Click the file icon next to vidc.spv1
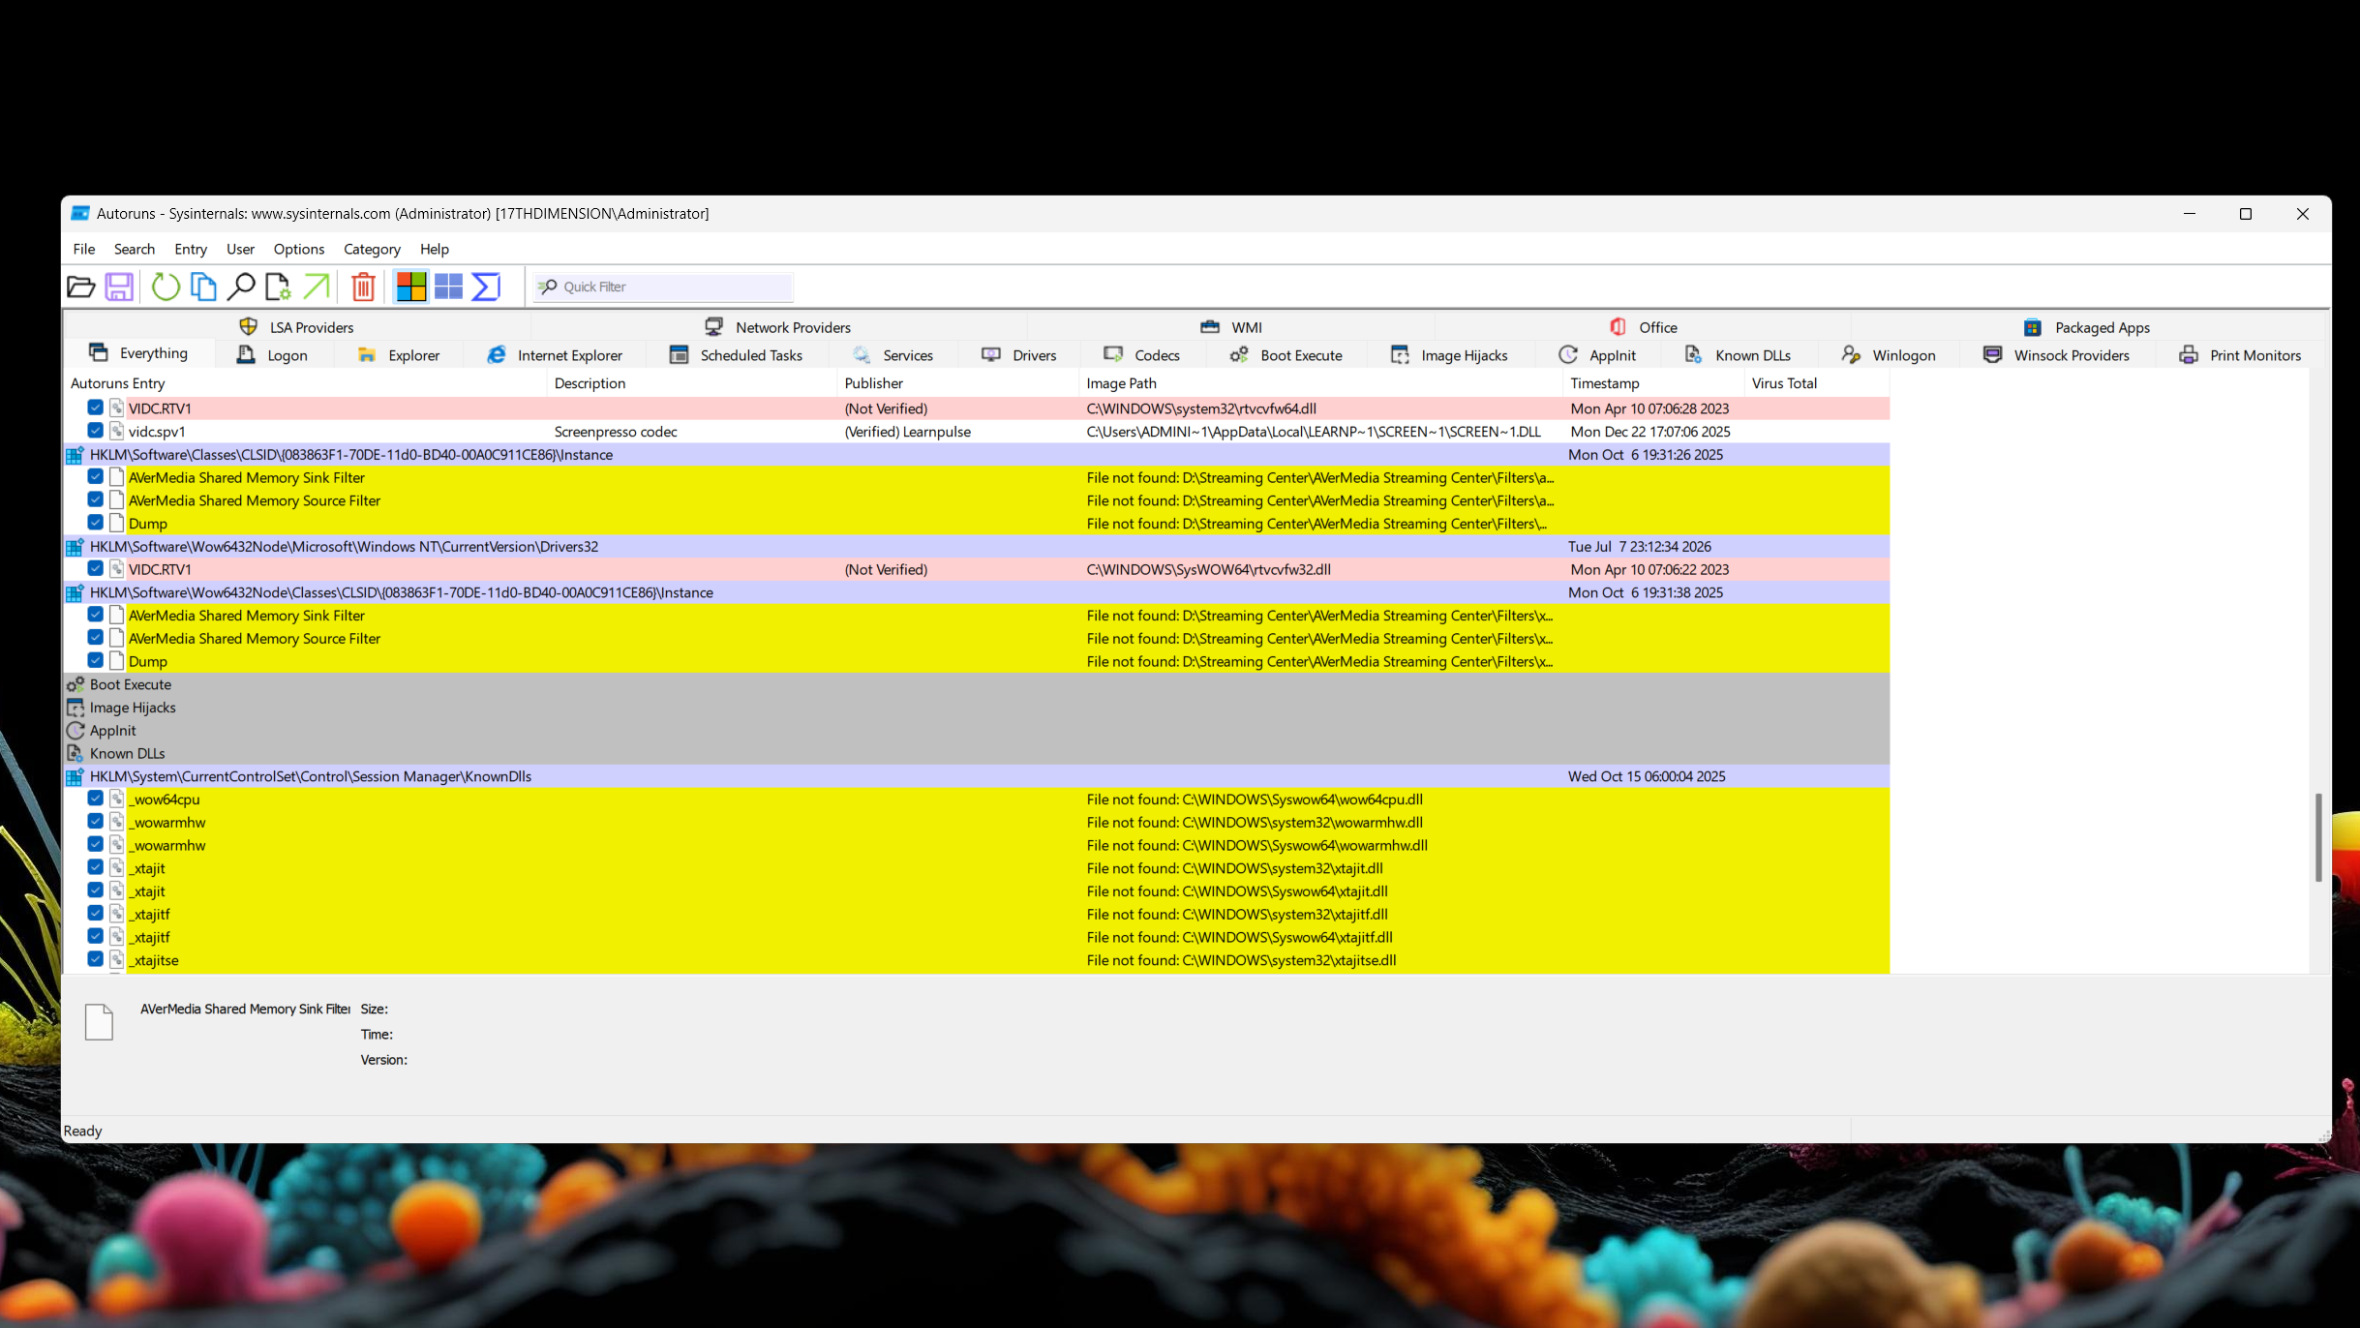 (x=117, y=432)
